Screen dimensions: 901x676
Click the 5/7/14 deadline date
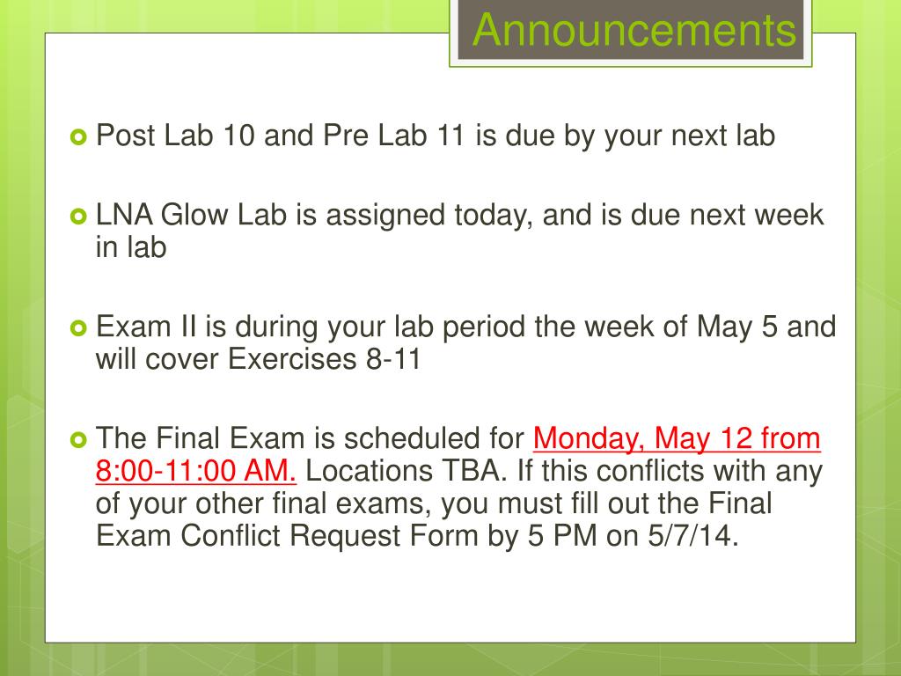(x=693, y=536)
